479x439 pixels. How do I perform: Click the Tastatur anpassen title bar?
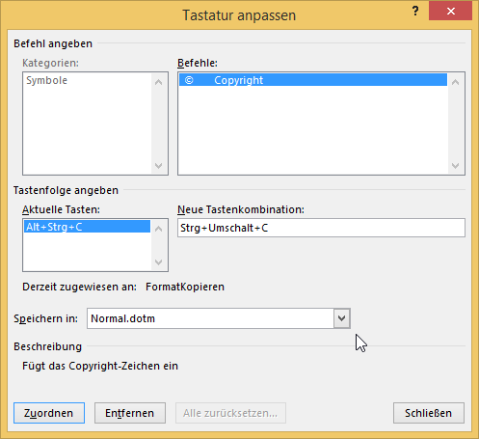(x=239, y=15)
